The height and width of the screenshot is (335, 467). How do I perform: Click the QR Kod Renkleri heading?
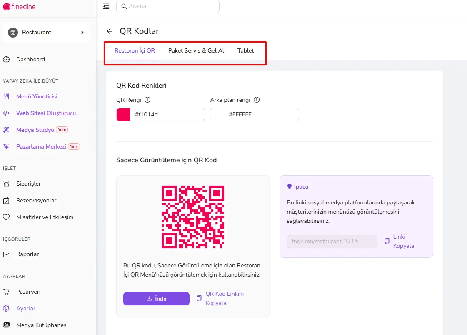(141, 86)
